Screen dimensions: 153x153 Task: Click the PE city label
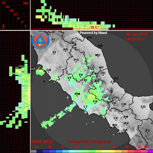116,78
